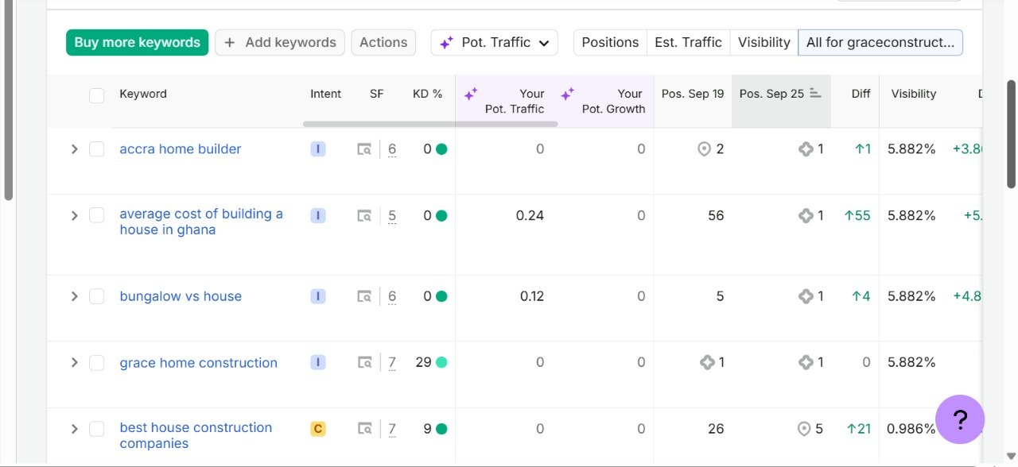1018x467 pixels.
Task: Click local pack icon in Sep 19 accra row
Action: pos(704,149)
